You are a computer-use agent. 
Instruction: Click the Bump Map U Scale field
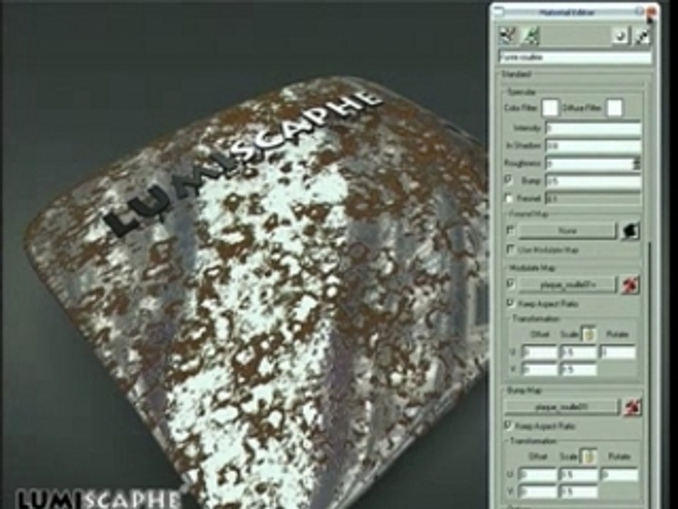[x=578, y=474]
